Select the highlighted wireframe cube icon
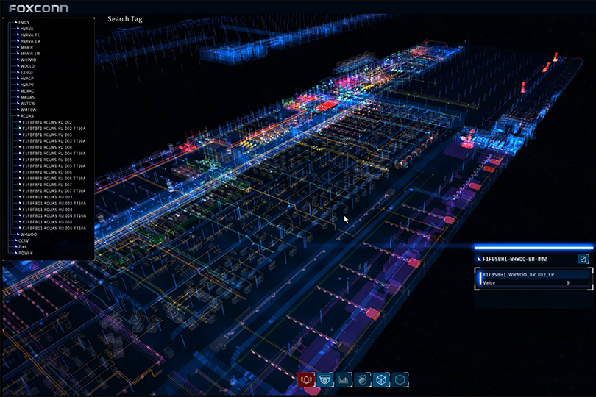Viewport: 596px width, 397px height. coord(380,379)
